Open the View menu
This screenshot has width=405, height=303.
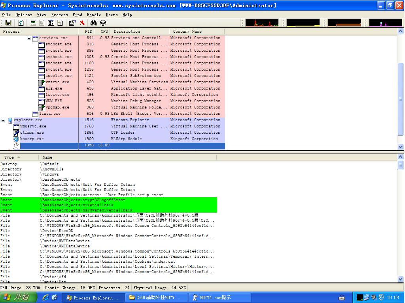[x=42, y=15]
